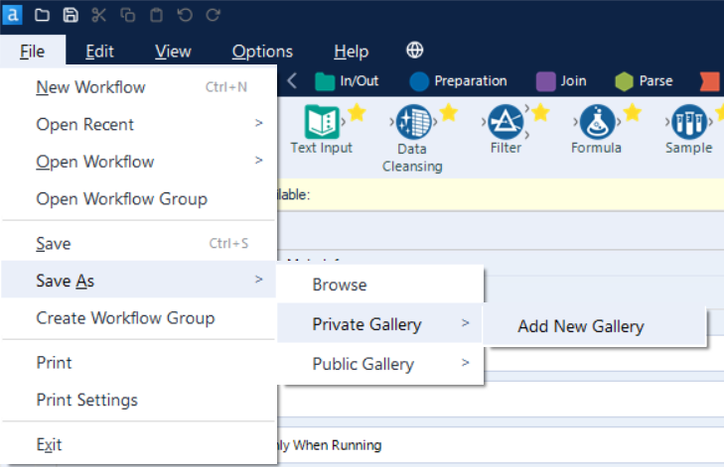Expand the Public Gallery submenu

pos(381,364)
